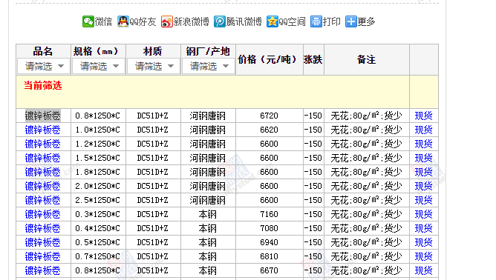Image resolution: width=496 pixels, height=280 pixels.
Task: Click 现货 link in the 6670 price row
Action: tap(423, 270)
